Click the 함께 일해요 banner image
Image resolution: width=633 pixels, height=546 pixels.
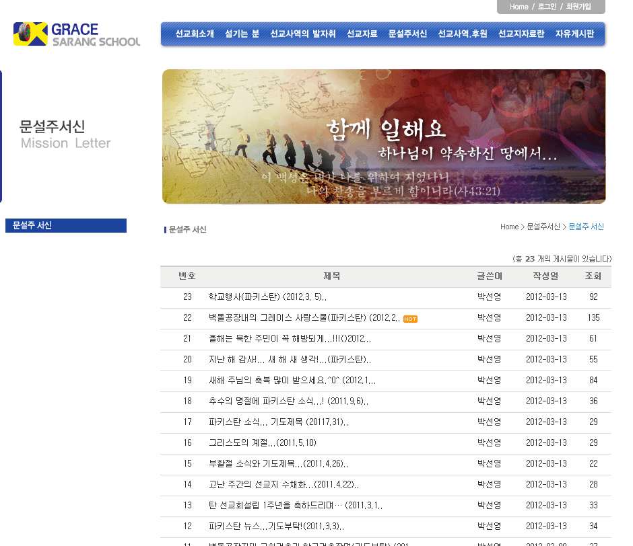[384, 136]
